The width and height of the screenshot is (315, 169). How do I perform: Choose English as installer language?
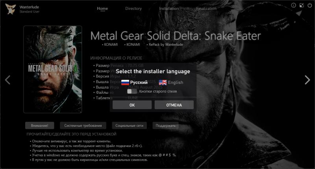(175, 82)
